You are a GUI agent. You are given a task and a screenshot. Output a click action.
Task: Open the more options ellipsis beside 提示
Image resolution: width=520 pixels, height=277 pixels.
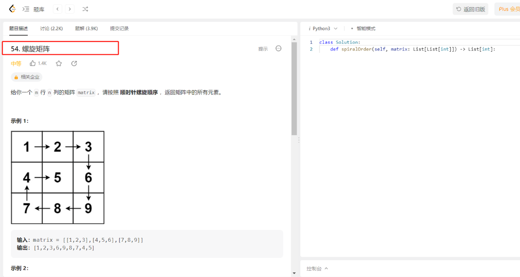tap(278, 49)
